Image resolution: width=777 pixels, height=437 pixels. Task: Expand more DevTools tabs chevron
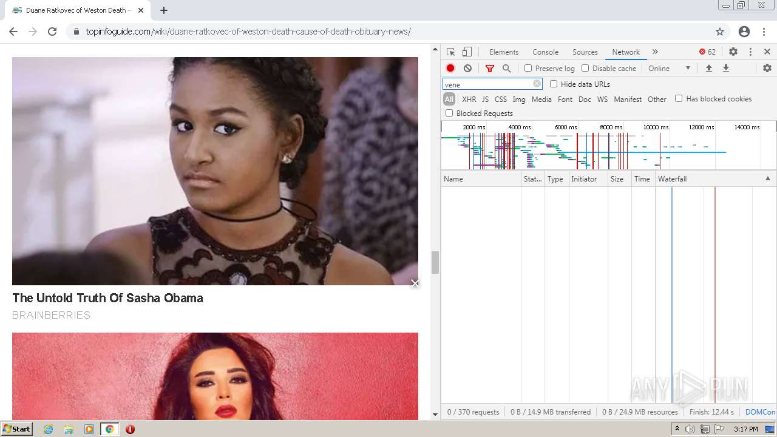pos(655,52)
